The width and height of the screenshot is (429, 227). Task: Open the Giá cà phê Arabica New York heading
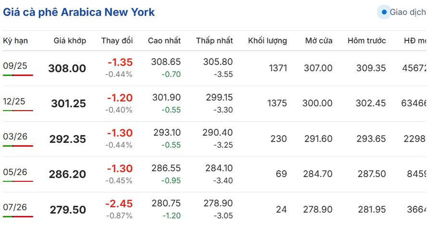(x=79, y=12)
